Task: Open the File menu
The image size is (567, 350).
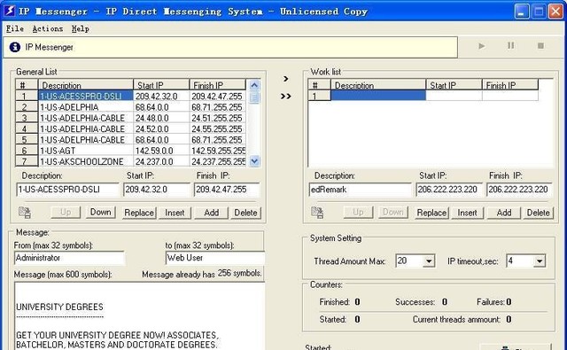Action: tap(15, 28)
